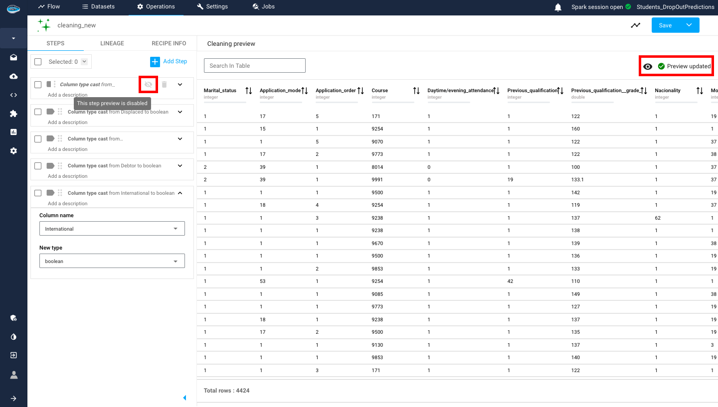
Task: Collapse the steps panel with blue arrow
Action: click(x=184, y=398)
